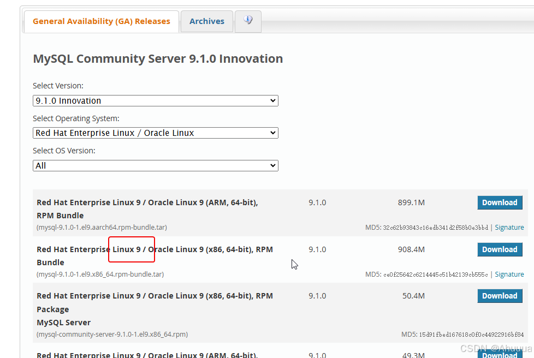
Task: Open Signature link for aarch64 rpm-bundle
Action: pyautogui.click(x=509, y=228)
